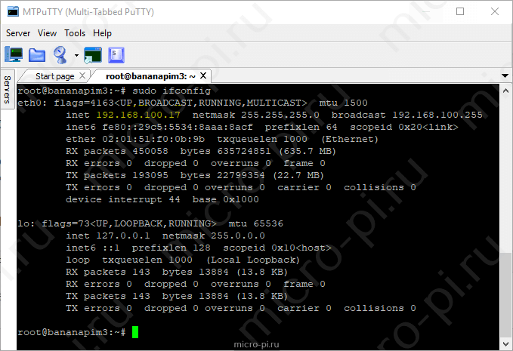
Task: Open the View menu
Action: point(47,33)
